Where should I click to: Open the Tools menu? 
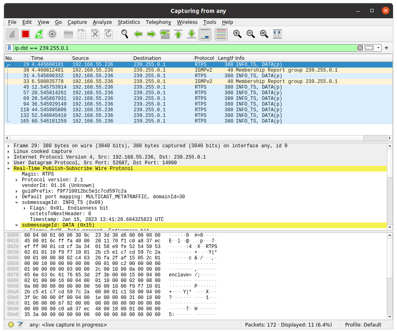(x=210, y=22)
